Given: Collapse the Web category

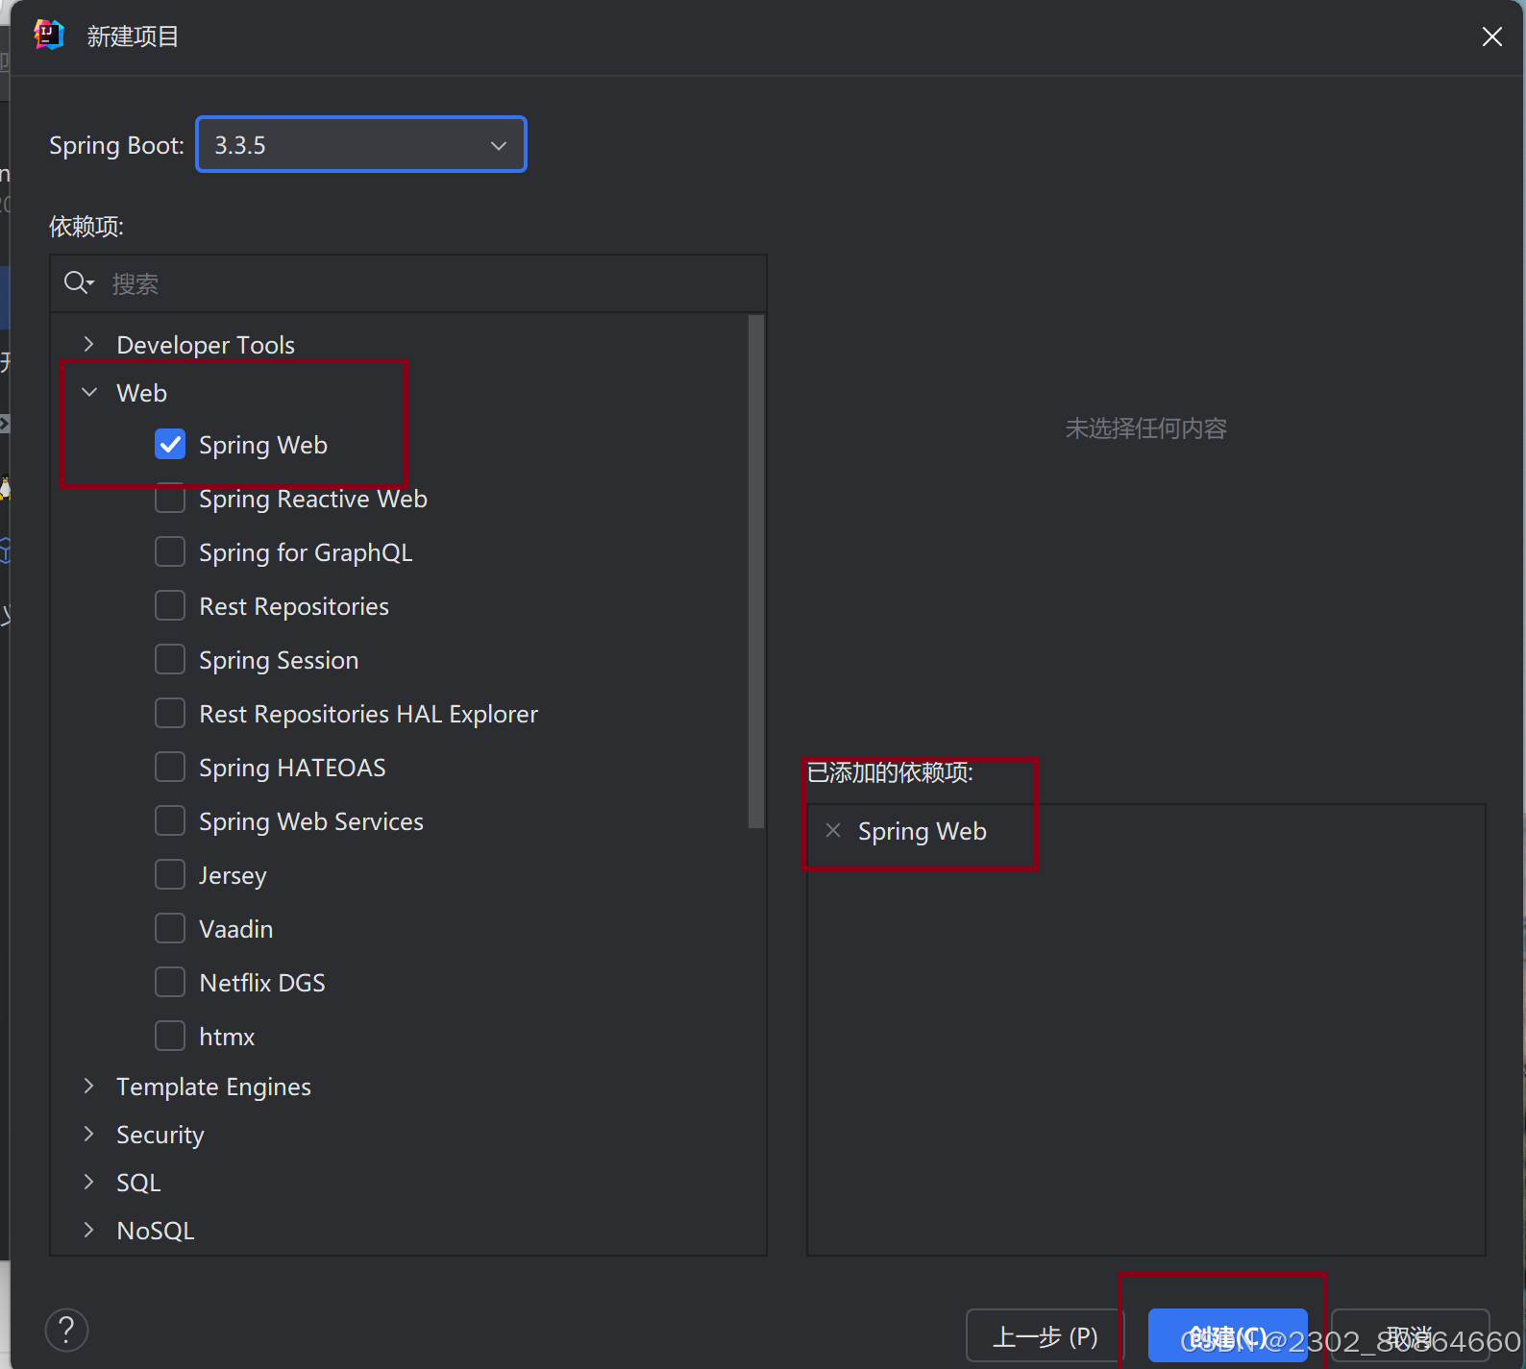Looking at the screenshot, I should (89, 392).
